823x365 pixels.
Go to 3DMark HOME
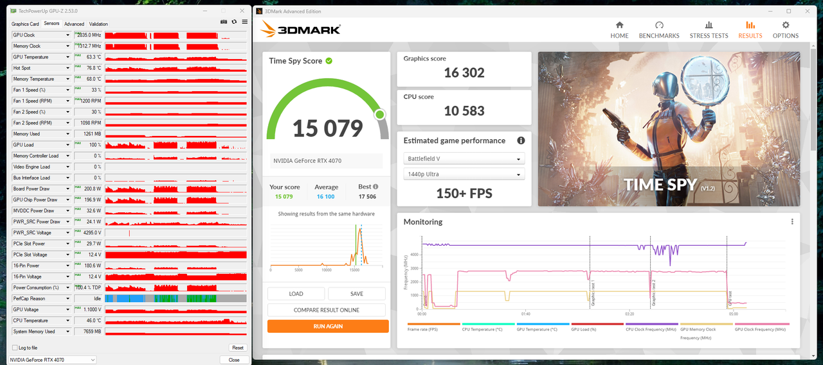pos(619,30)
